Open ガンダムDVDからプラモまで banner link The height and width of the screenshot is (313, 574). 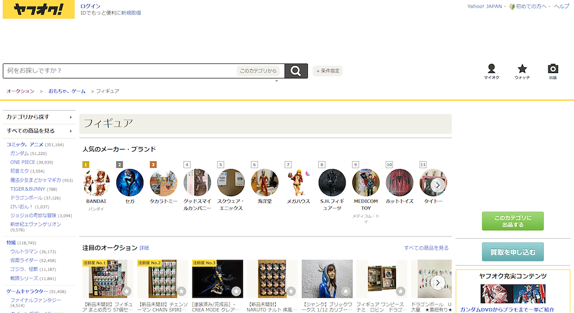click(507, 310)
